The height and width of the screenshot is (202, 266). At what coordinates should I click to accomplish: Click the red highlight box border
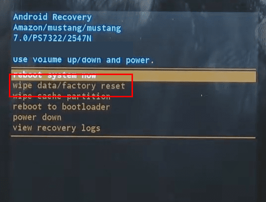click(71, 75)
